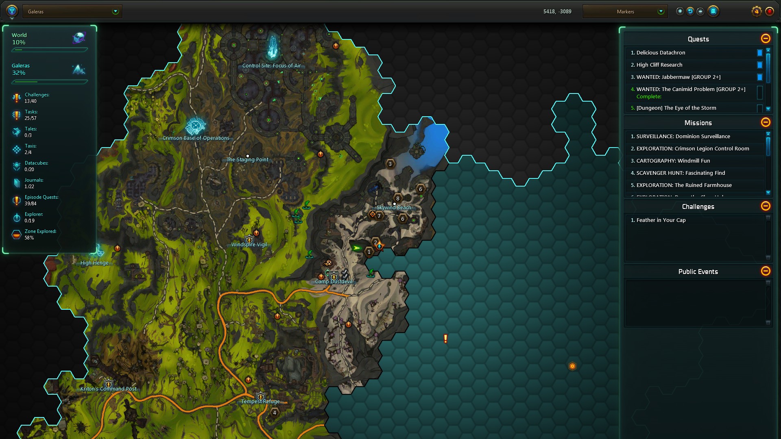Screen dimensions: 781x439
Task: Zoom in the map with plus button
Action: tap(680, 11)
